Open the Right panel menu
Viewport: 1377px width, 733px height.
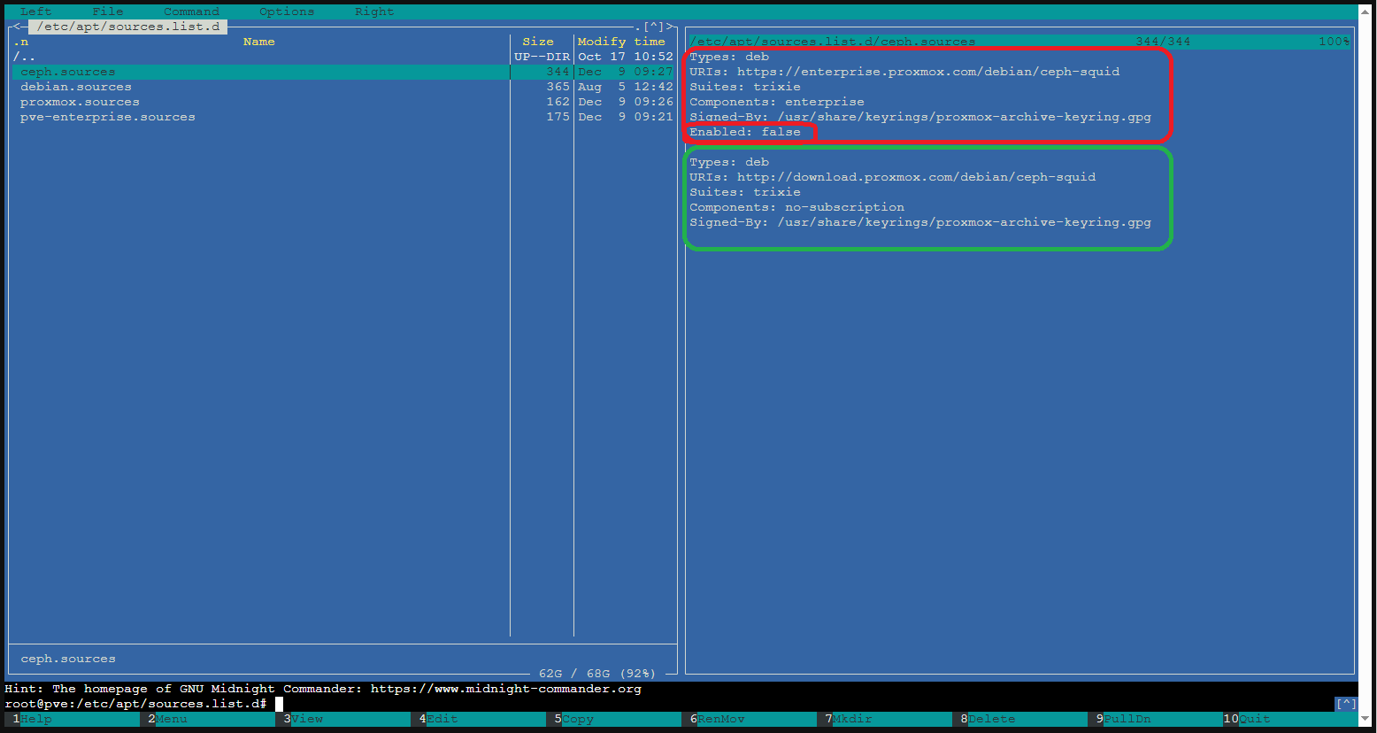click(x=373, y=12)
